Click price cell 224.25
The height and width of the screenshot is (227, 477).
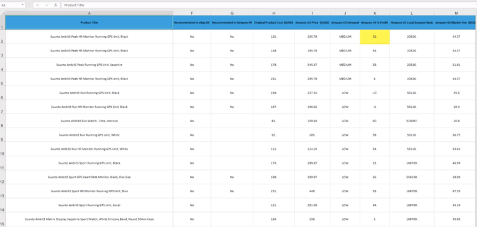(312, 149)
